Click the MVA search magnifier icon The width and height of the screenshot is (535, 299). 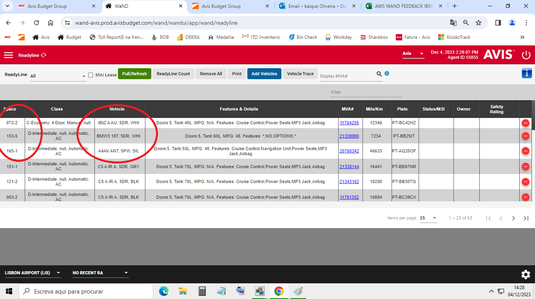pyautogui.click(x=379, y=74)
